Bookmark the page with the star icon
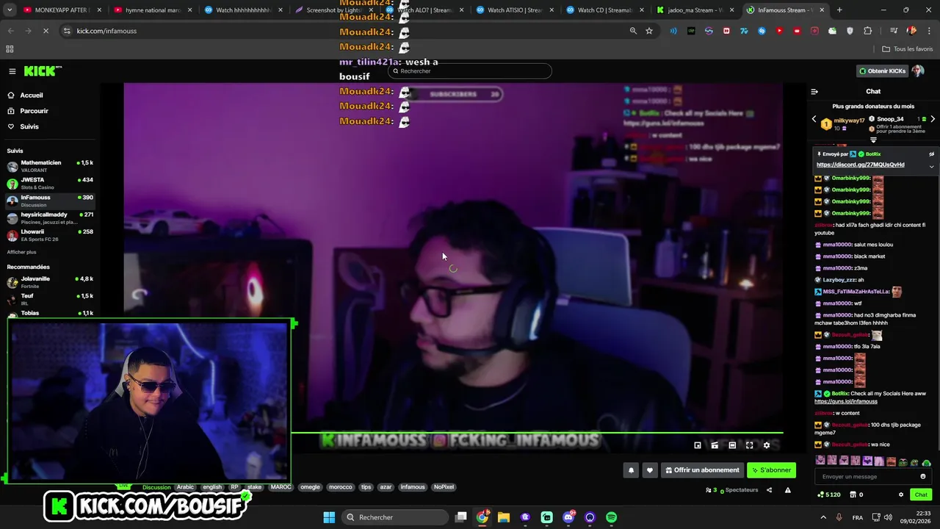 coord(649,31)
